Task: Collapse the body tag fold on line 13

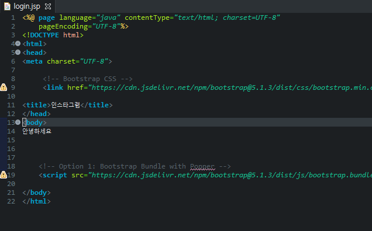Action: 18,123
